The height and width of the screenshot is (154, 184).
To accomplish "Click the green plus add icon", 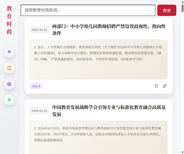I will [x=9, y=100].
